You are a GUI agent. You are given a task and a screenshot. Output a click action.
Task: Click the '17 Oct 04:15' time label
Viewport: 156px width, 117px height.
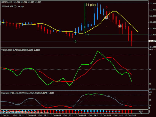coord(31,116)
